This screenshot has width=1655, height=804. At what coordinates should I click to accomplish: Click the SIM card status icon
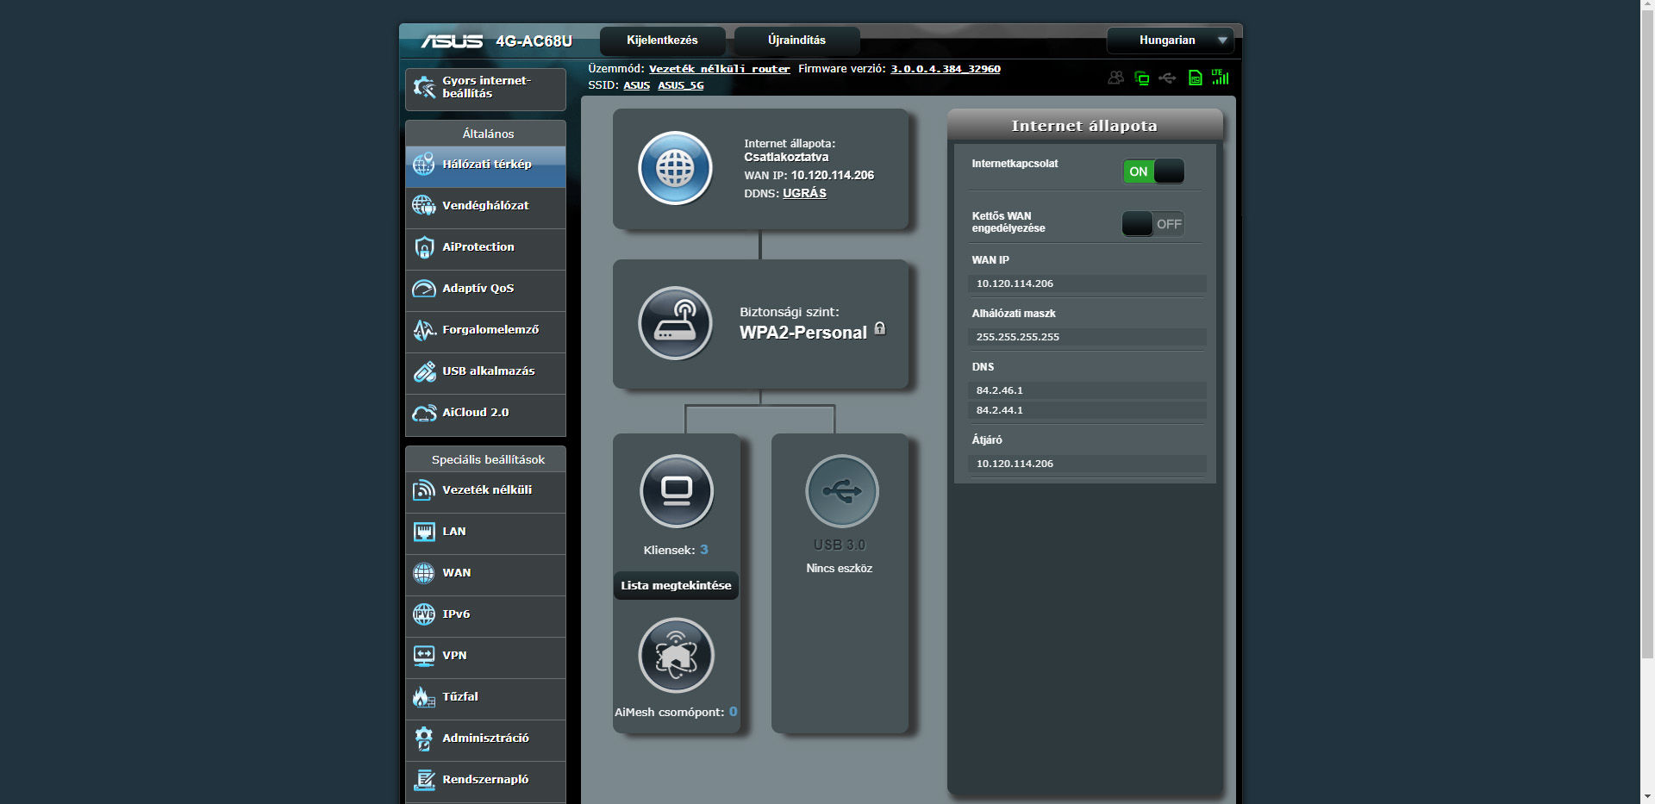point(1195,78)
